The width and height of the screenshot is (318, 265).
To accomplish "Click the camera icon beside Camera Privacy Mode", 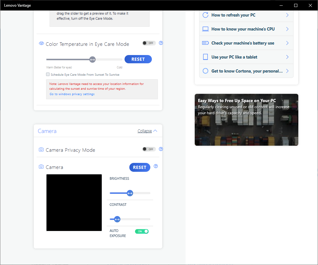I will pyautogui.click(x=41, y=149).
